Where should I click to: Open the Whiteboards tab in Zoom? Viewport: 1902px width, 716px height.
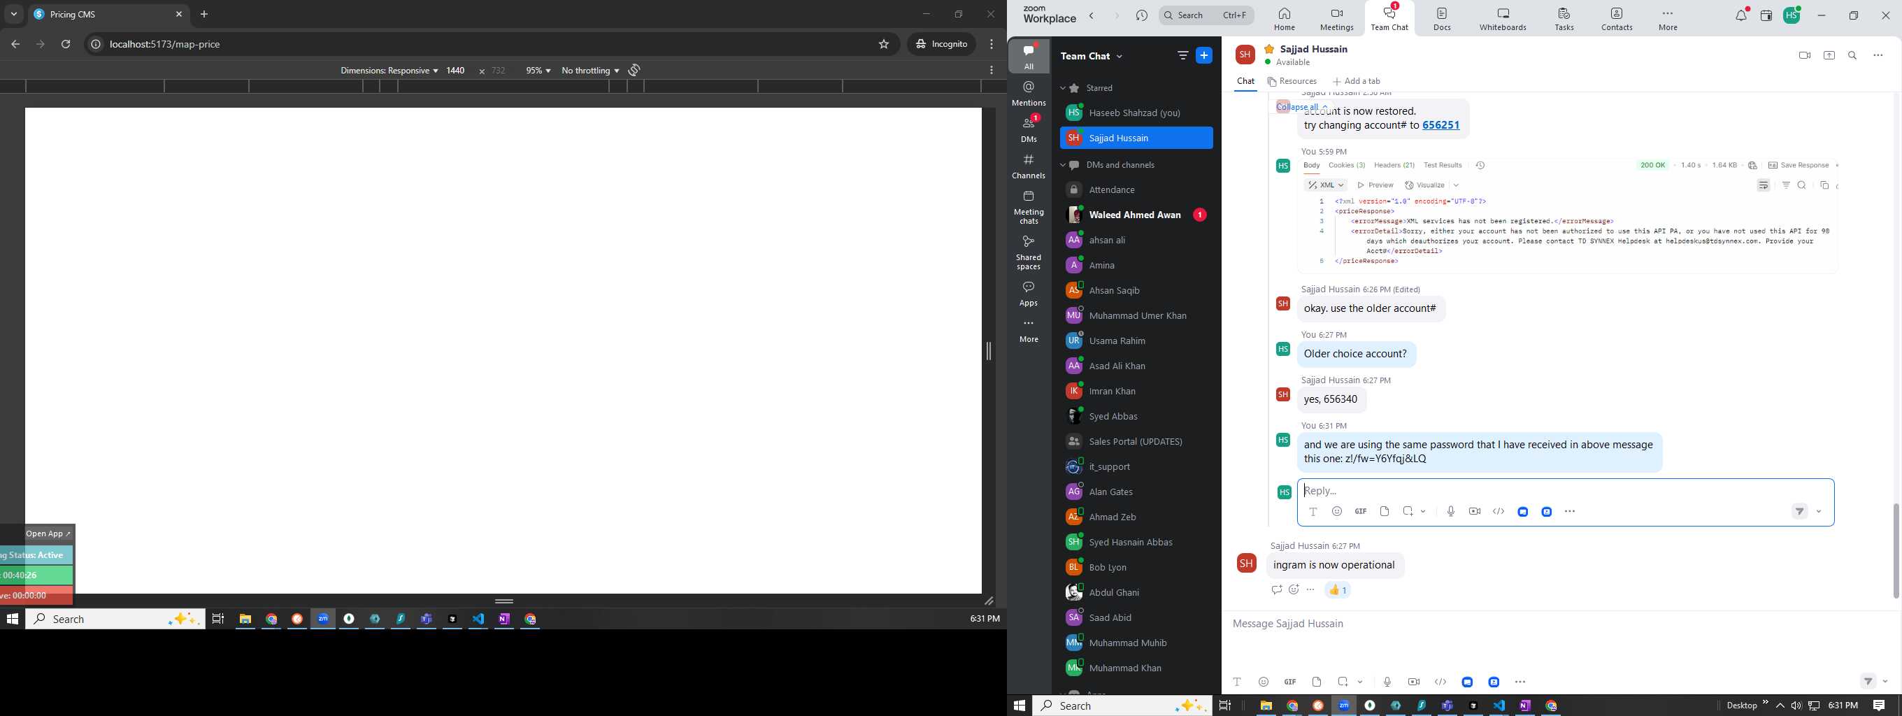[1503, 18]
